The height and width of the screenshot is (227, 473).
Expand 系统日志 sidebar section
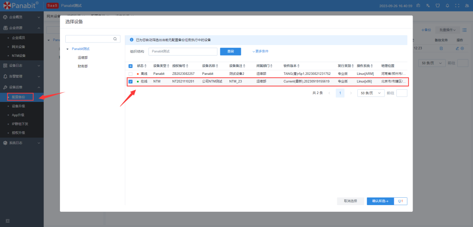[x=22, y=143]
